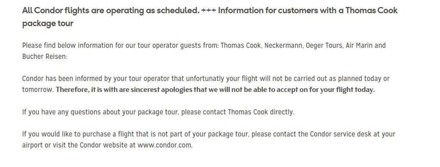
Task: Click 'Please find below information' opening text
Action: (x=68, y=45)
